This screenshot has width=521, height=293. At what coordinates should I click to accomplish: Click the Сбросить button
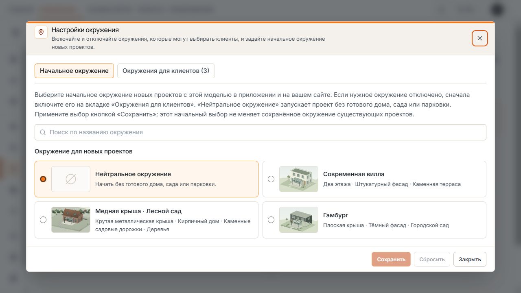[432, 259]
